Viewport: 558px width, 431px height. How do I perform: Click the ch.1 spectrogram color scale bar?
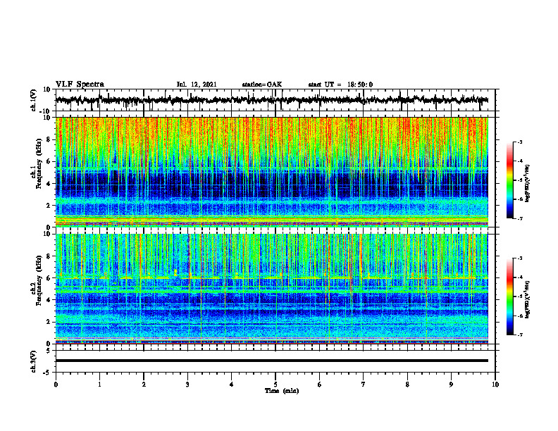coord(509,180)
